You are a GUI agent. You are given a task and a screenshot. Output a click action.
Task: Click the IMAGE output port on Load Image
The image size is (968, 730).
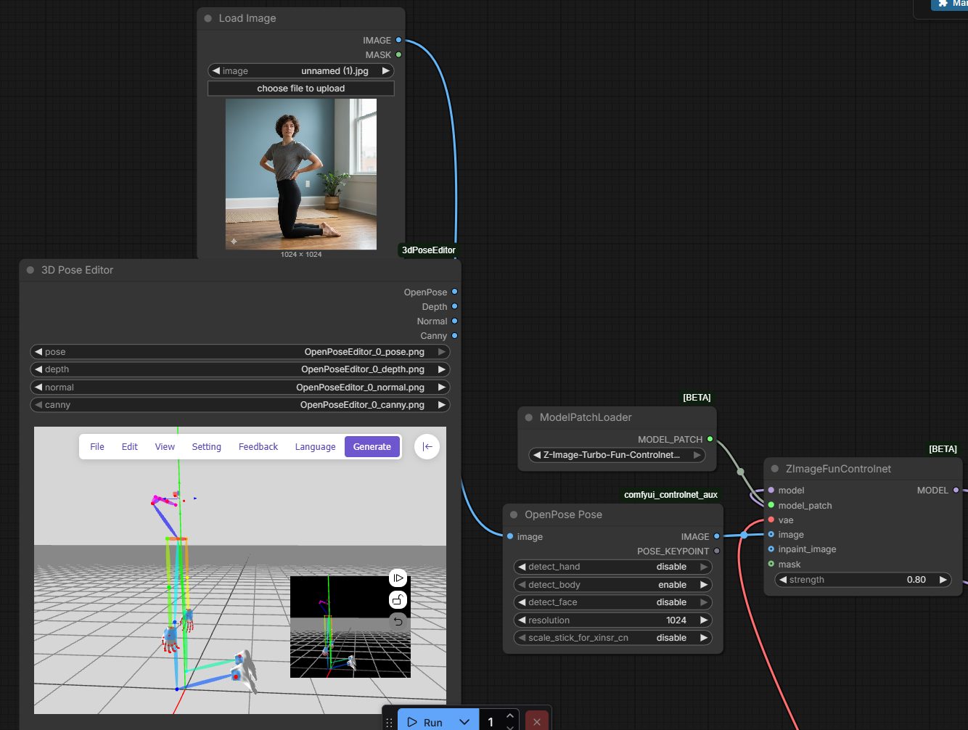[x=398, y=40]
